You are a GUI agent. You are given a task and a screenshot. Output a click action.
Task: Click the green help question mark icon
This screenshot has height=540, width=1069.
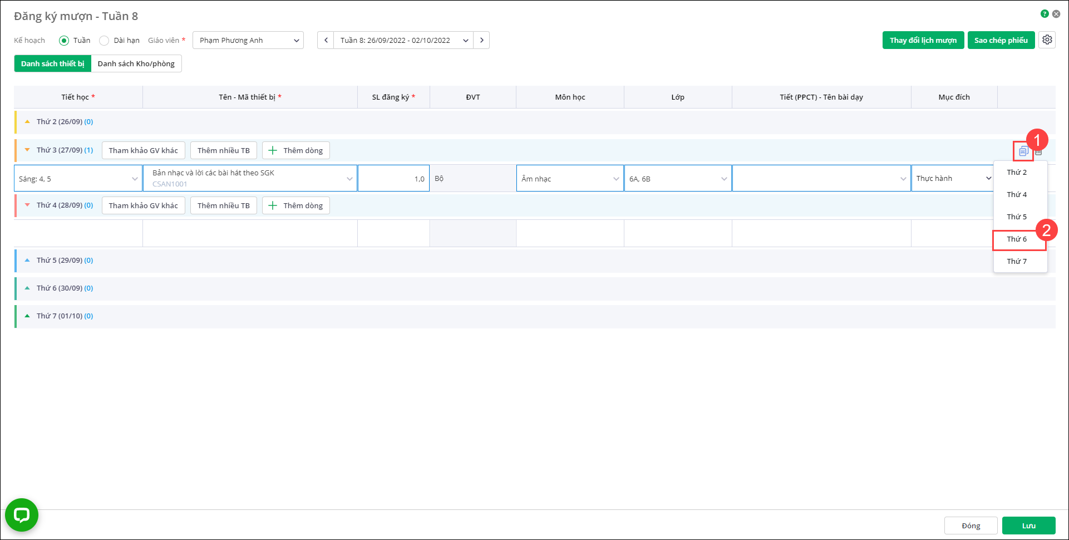click(1045, 14)
